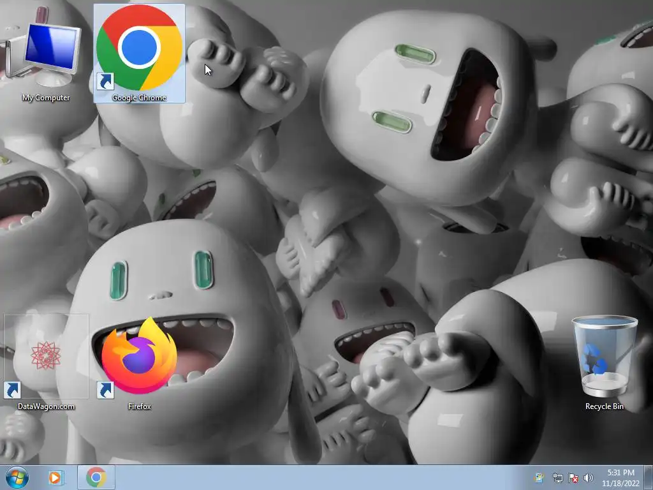653x490 pixels.
Task: Select the Recycle Bin desktop icon
Action: [x=605, y=362]
